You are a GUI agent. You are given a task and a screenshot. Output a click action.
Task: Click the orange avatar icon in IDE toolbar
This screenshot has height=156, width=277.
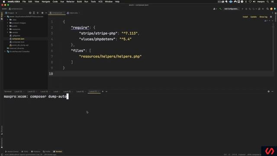(271, 9)
